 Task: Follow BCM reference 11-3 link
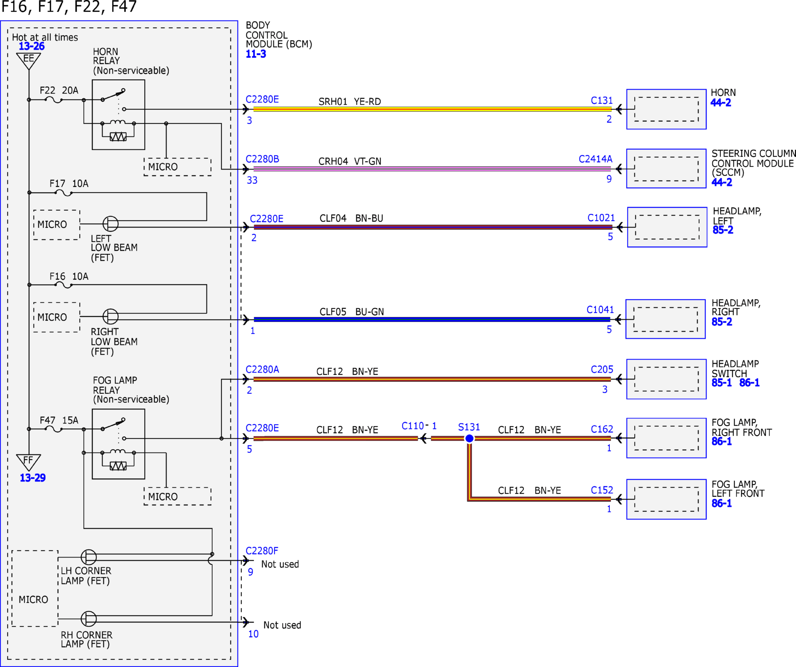pos(256,54)
